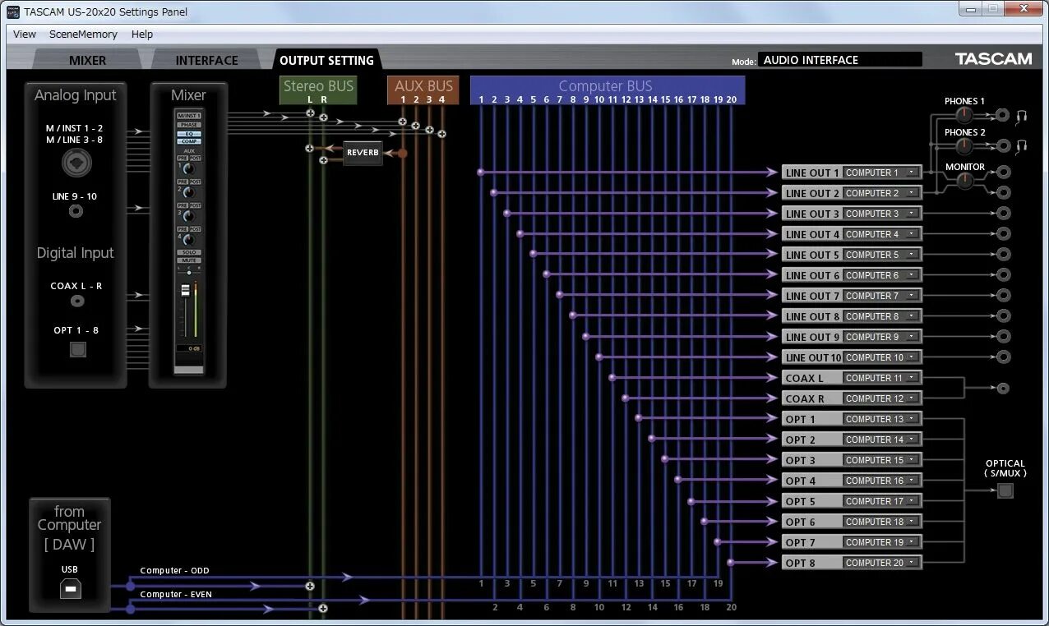
Task: Switch to the MIXER tab
Action: point(87,60)
